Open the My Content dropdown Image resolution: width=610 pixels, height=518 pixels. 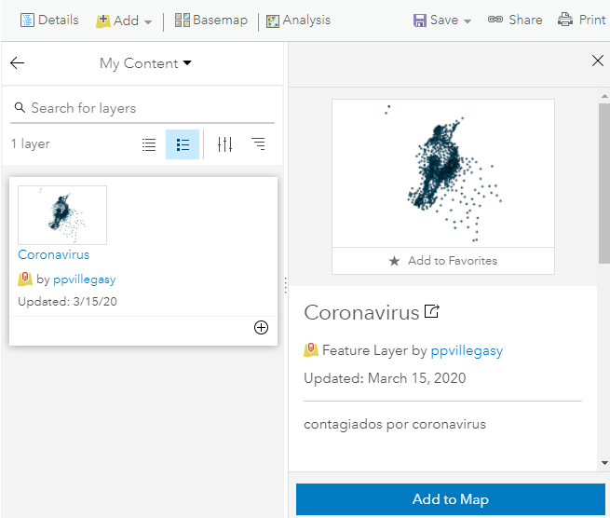pos(145,63)
